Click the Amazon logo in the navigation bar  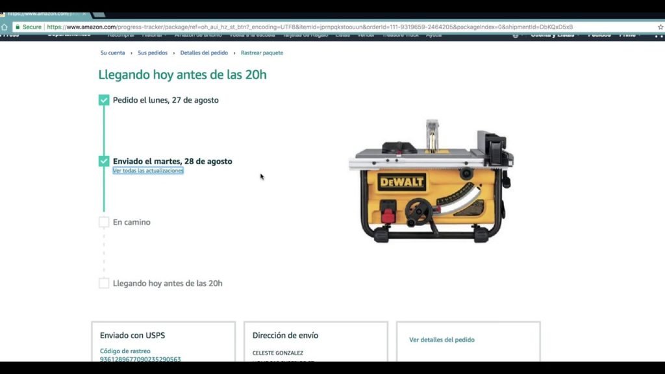coord(12,34)
